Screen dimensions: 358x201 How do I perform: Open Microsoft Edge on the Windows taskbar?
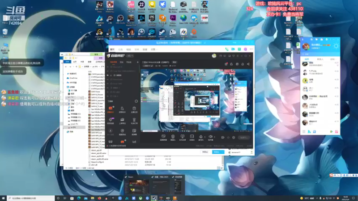point(79,198)
